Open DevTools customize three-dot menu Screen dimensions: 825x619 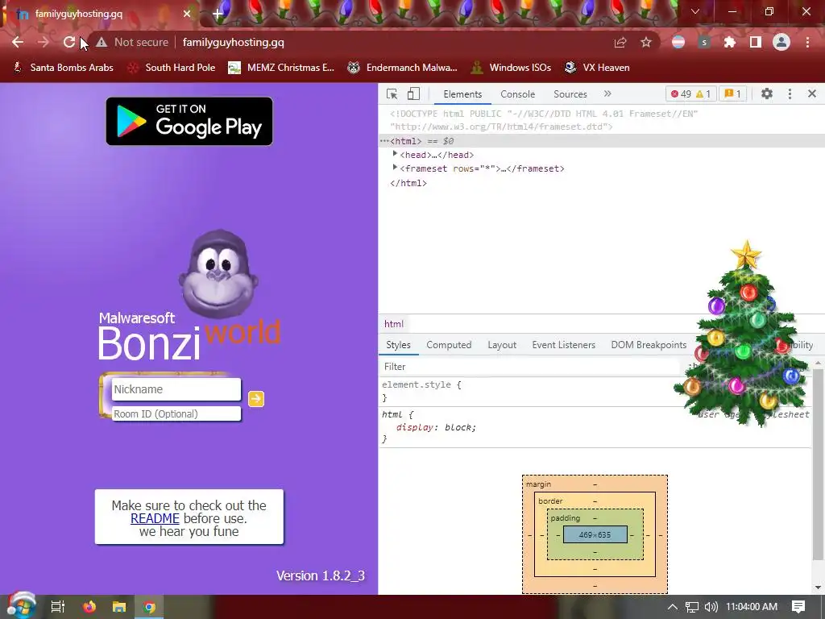(790, 93)
